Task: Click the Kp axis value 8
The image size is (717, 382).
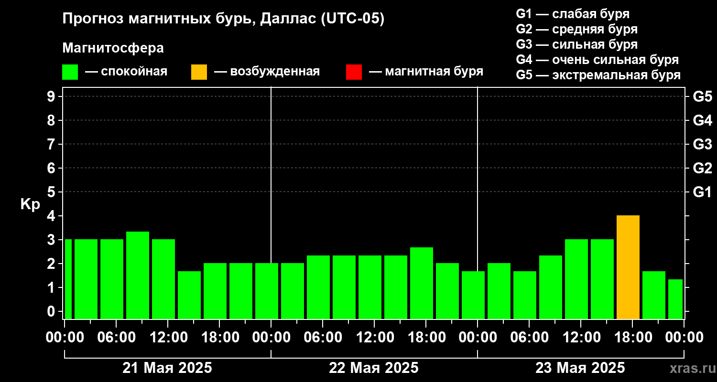Action: 52,120
